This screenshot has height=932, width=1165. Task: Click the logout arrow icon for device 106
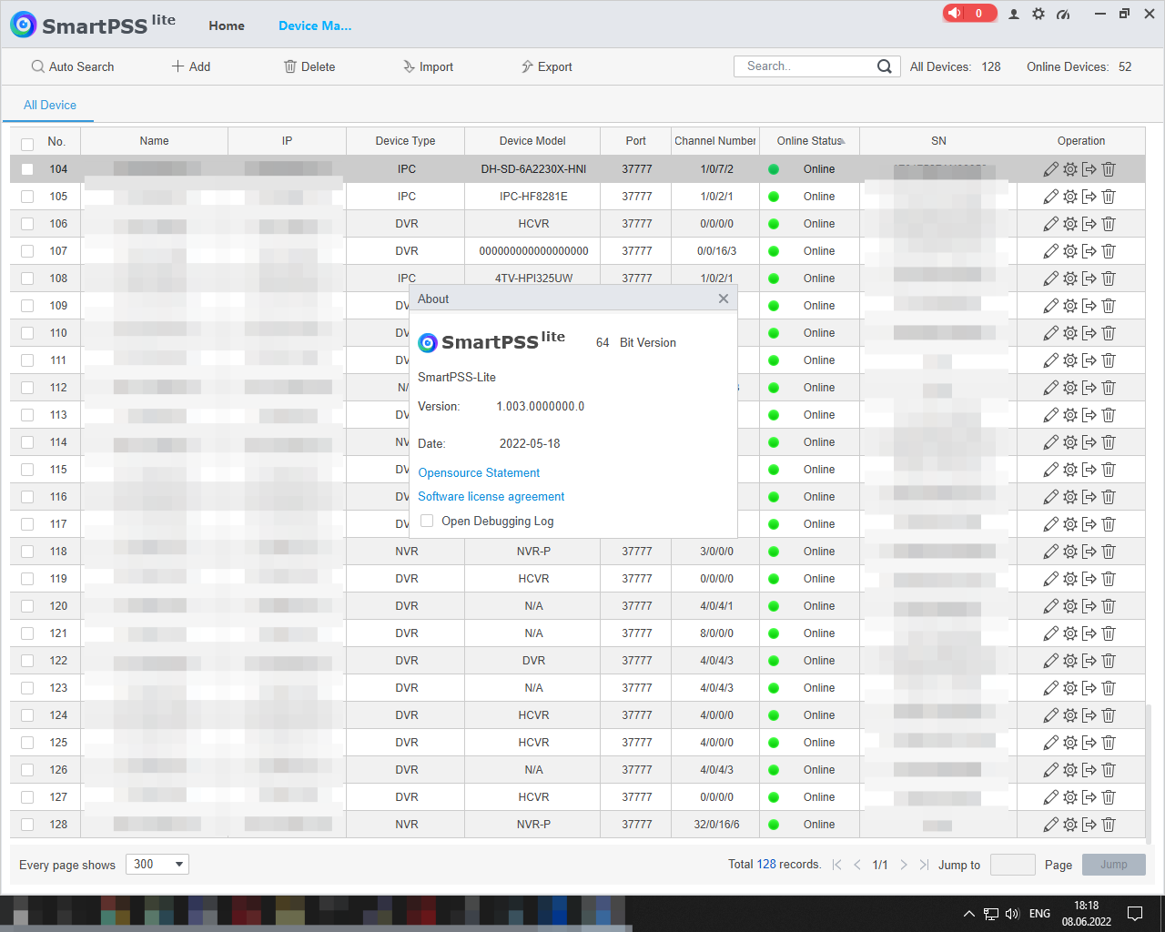1089,224
